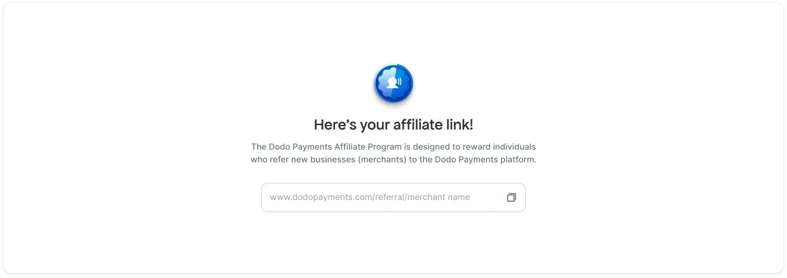Click the empty space in the link field before the copy icon
Screen dimensions: 787x278
488,197
